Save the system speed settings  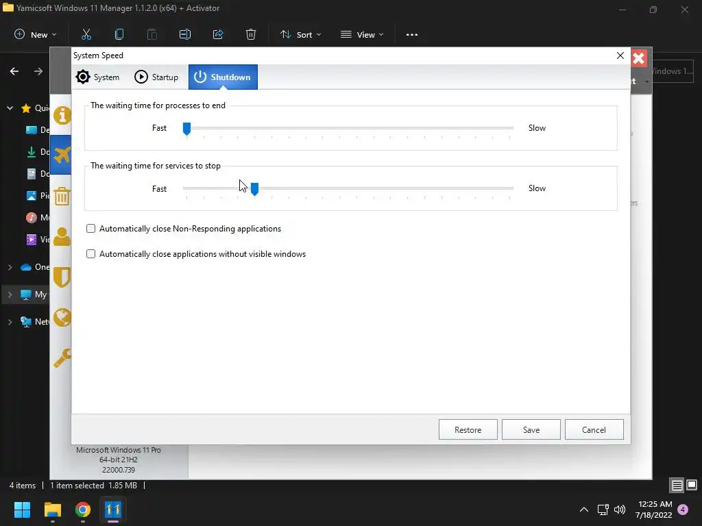pyautogui.click(x=531, y=429)
